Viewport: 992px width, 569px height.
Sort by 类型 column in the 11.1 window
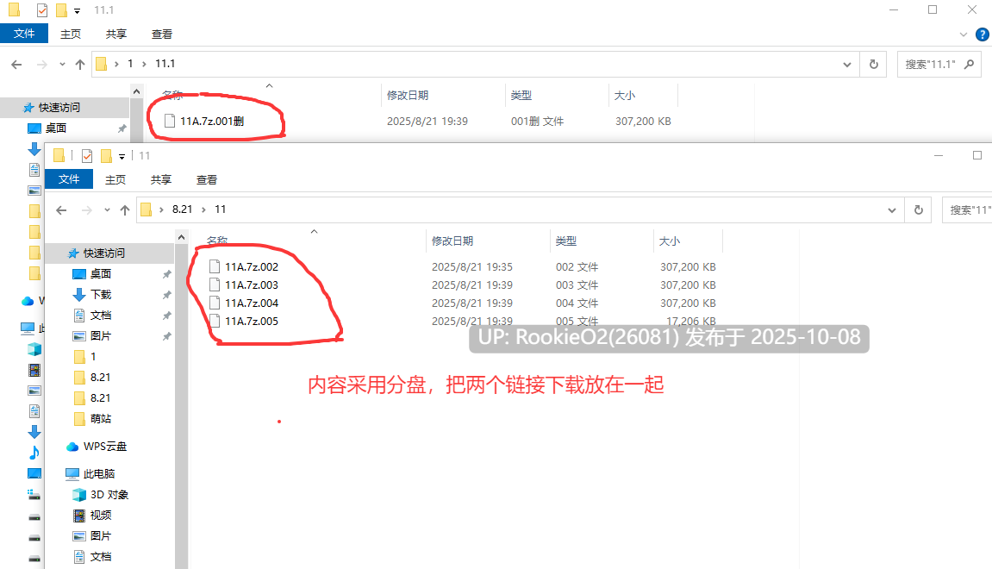[521, 96]
